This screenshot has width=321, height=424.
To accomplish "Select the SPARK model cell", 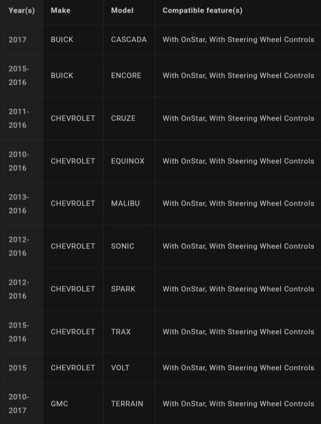I will 123,289.
